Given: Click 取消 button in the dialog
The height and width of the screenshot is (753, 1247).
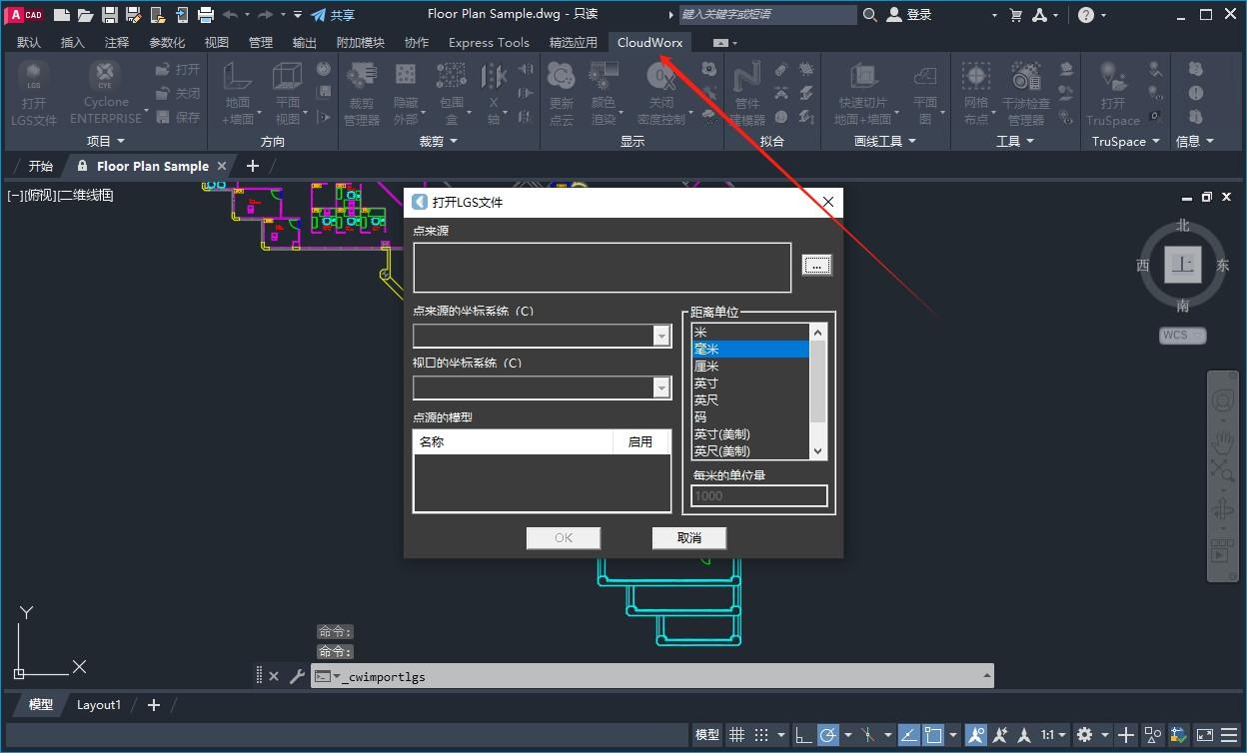Looking at the screenshot, I should (688, 537).
